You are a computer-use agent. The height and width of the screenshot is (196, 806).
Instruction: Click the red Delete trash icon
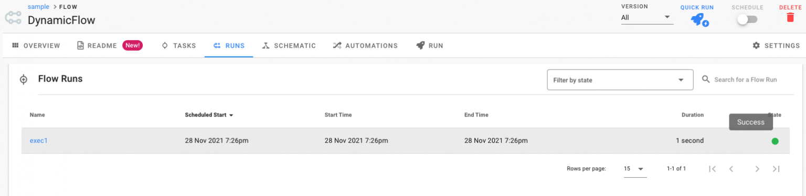(790, 17)
